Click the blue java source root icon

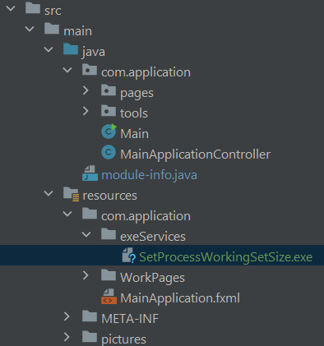(71, 49)
